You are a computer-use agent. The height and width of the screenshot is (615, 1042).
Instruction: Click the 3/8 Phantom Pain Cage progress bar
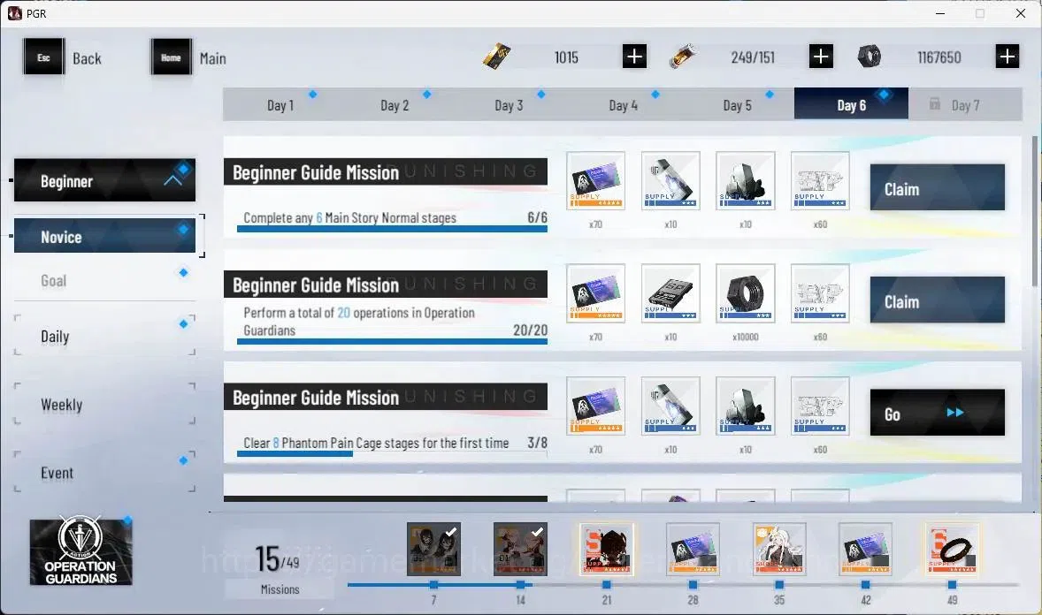[x=392, y=455]
